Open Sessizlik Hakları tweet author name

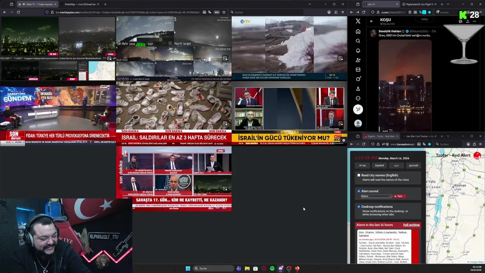coord(390,31)
